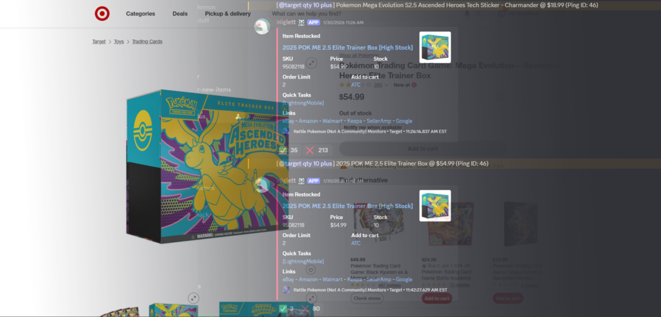The height and width of the screenshot is (317, 661).
Task: Open the eBay link in first embed
Action: [289, 121]
